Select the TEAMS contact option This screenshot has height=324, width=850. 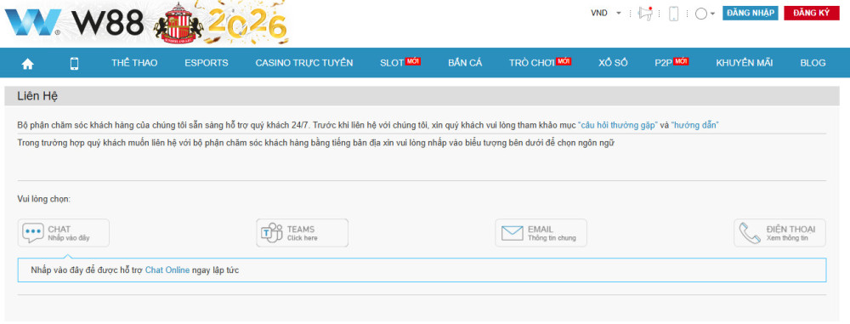(x=303, y=233)
